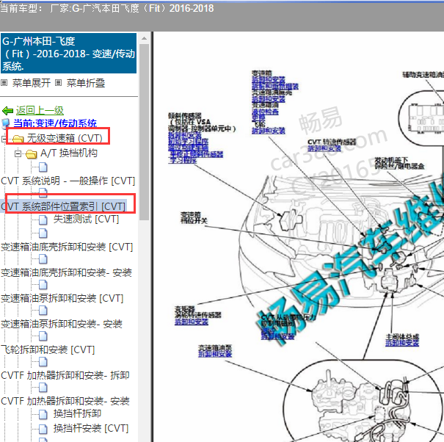Click the 菜单展开 expand-all icon
This screenshot has height=442, width=444.
pyautogui.click(x=4, y=83)
